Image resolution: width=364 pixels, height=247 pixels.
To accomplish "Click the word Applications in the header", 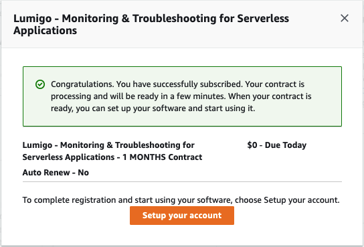I will click(45, 31).
